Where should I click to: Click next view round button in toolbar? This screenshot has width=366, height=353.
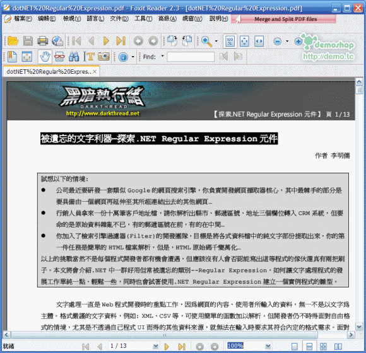coord(153,41)
